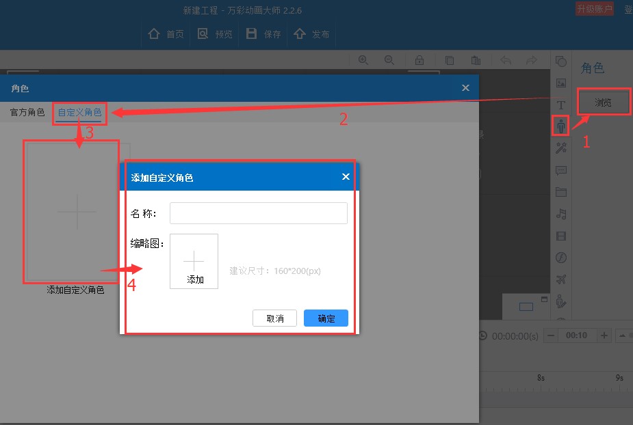Screen dimensions: 633x425
Task: Click the 确定 button to confirm
Action: tap(326, 318)
